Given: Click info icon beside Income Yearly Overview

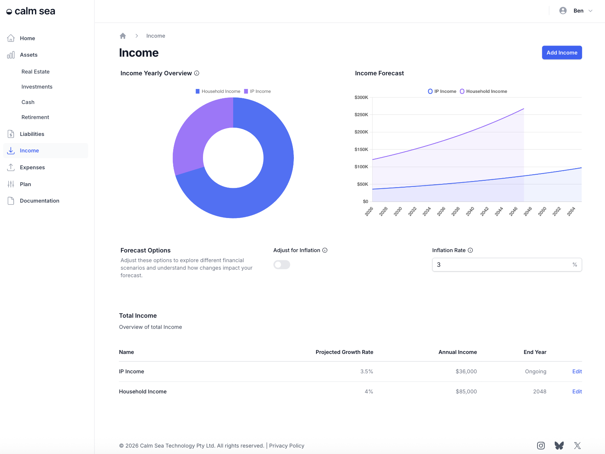Looking at the screenshot, I should tap(197, 73).
